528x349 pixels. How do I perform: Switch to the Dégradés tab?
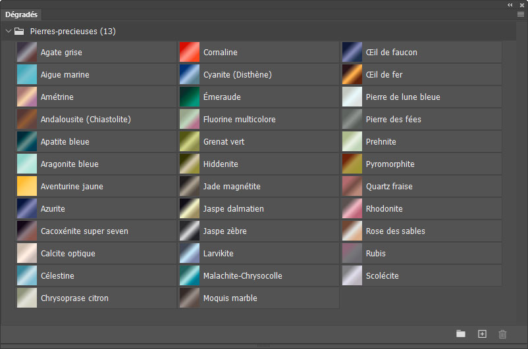coord(22,14)
